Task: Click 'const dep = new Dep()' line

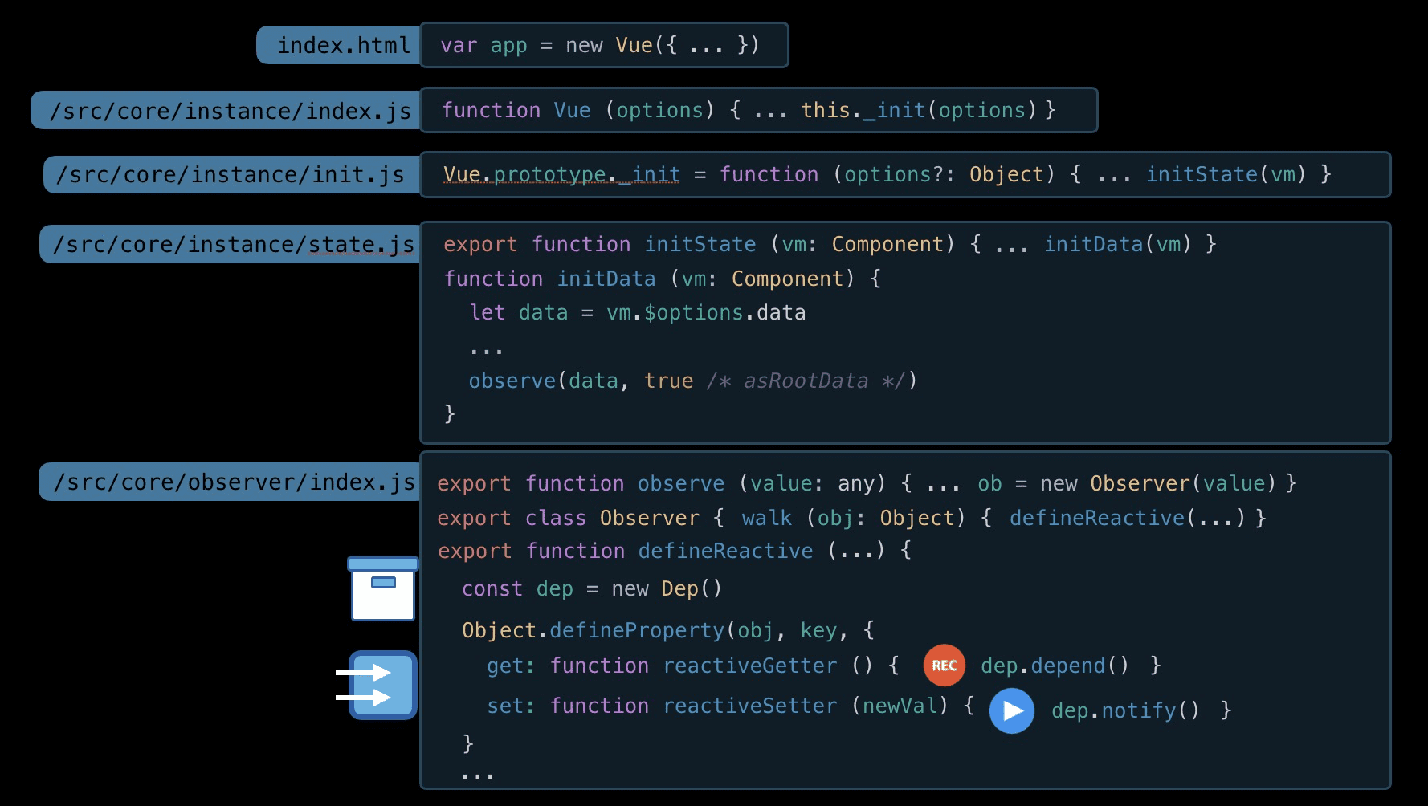Action: 592,588
